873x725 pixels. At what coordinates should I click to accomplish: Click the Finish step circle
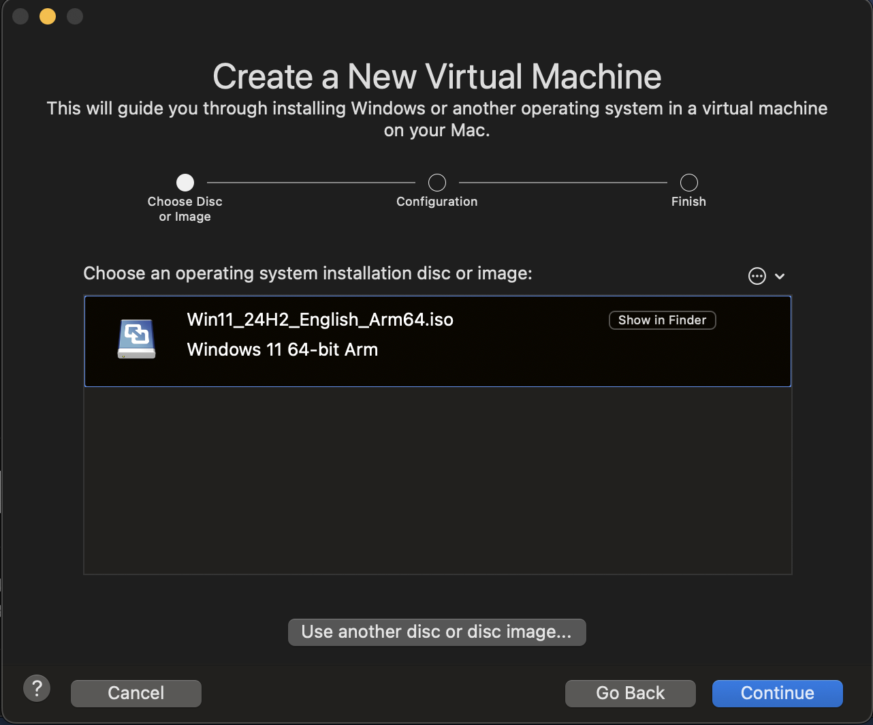689,183
